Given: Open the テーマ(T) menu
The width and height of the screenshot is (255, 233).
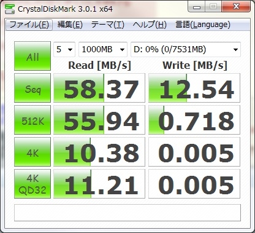Looking at the screenshot, I should [x=108, y=25].
